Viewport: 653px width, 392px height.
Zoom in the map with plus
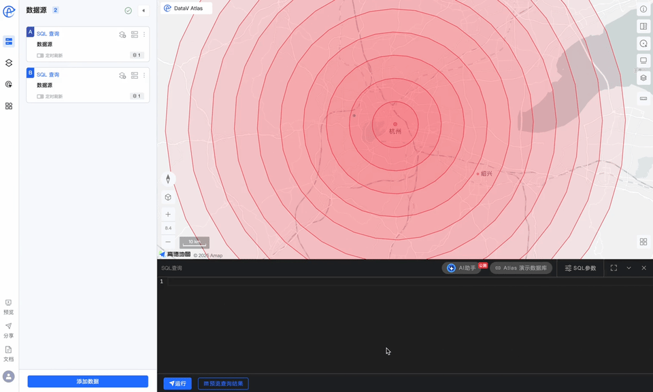tap(168, 214)
